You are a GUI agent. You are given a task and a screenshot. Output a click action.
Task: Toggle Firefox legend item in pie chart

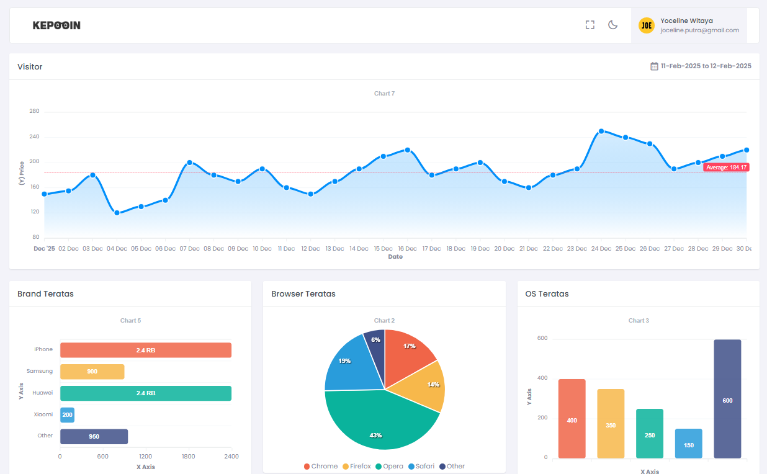tap(357, 467)
